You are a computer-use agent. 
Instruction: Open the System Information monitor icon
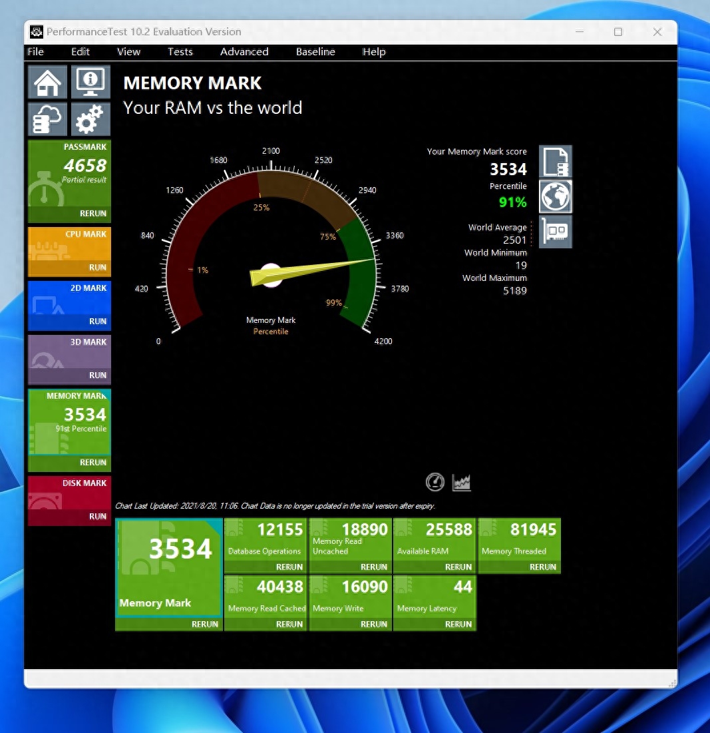coord(90,83)
